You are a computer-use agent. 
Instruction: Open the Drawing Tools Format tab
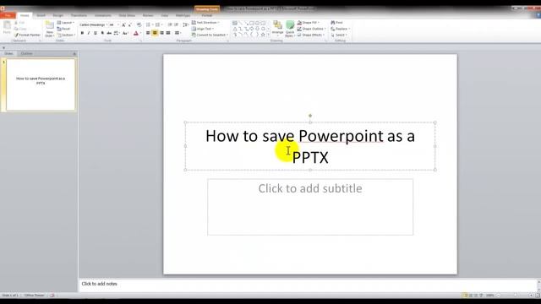pos(206,15)
